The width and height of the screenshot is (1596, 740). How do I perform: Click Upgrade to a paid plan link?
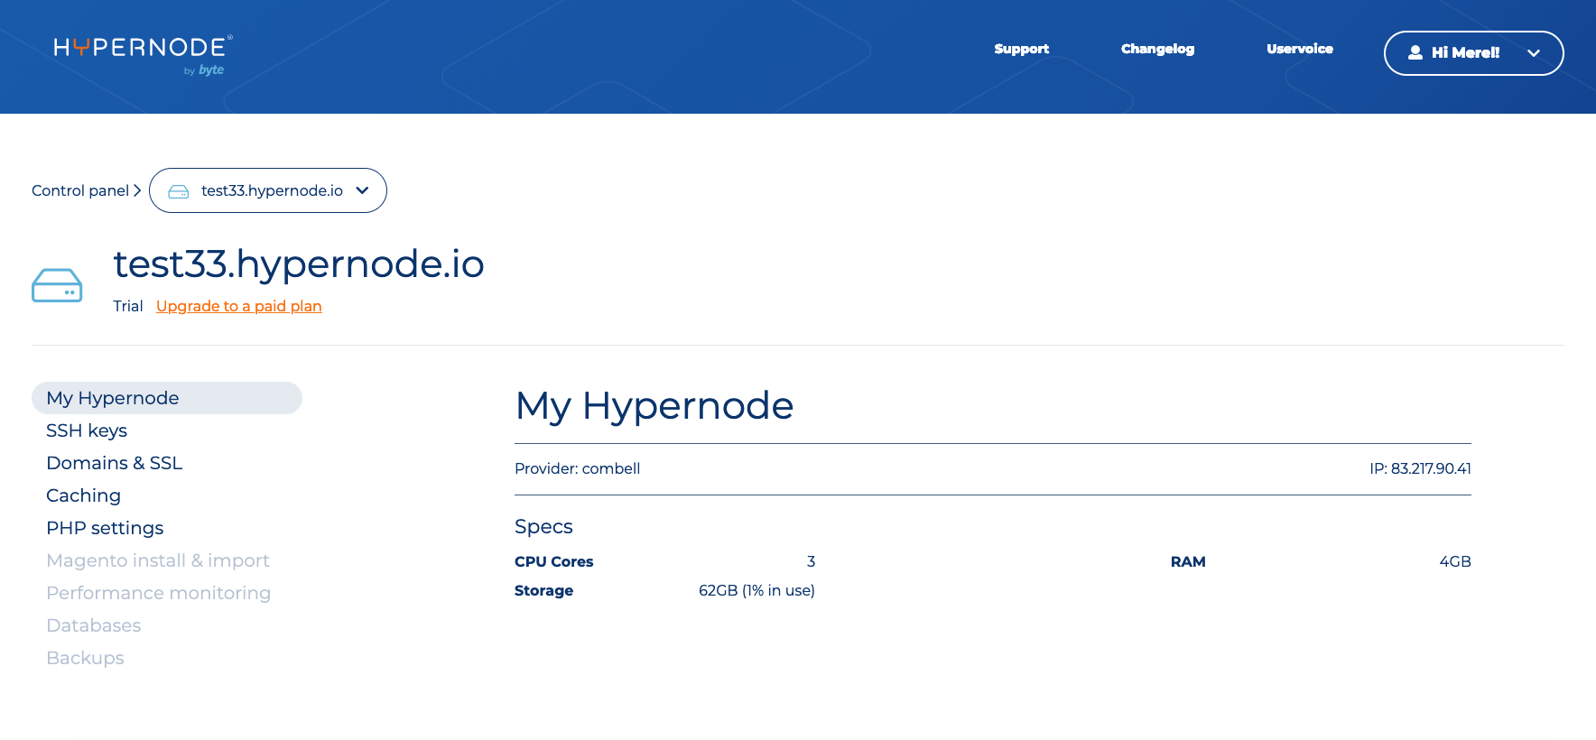[x=239, y=306]
